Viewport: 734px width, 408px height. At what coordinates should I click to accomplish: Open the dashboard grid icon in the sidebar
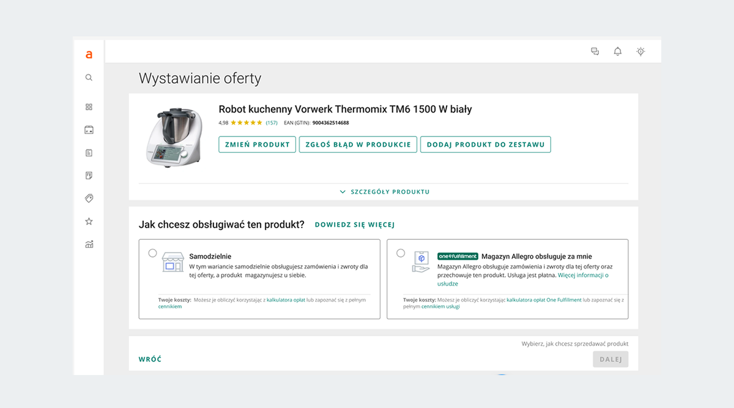89,107
